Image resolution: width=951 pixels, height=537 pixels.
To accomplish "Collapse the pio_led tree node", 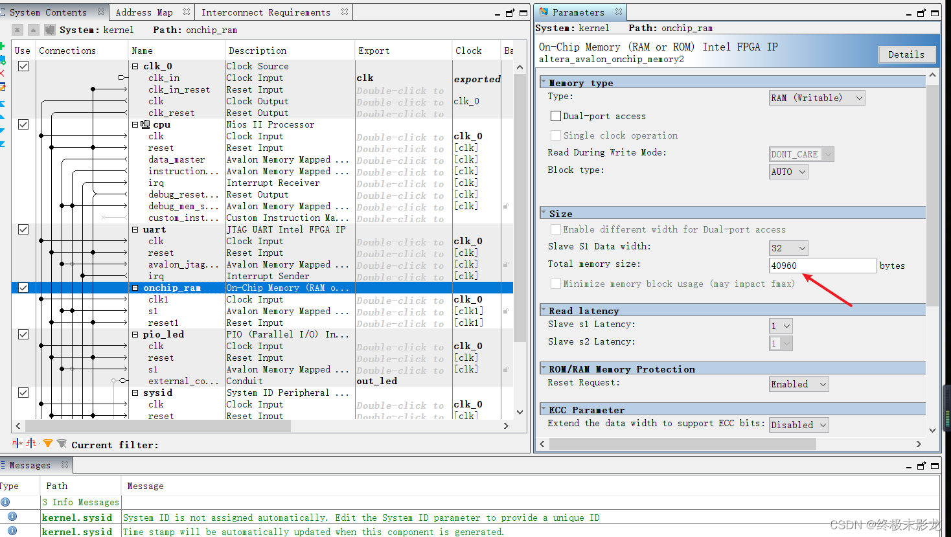I will point(135,334).
